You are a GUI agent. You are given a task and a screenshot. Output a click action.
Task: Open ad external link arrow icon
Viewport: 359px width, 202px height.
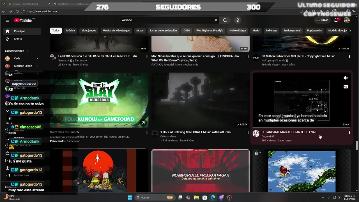[143, 123]
